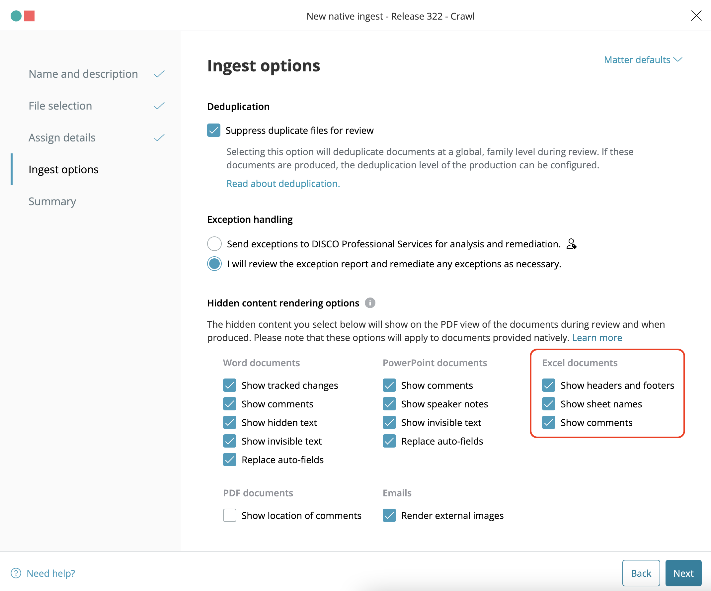The height and width of the screenshot is (591, 711).
Task: Enable Show location of comments checkbox
Action: coord(230,516)
